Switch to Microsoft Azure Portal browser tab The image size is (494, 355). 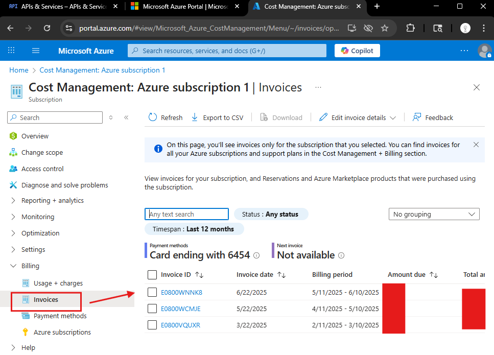[x=184, y=6]
